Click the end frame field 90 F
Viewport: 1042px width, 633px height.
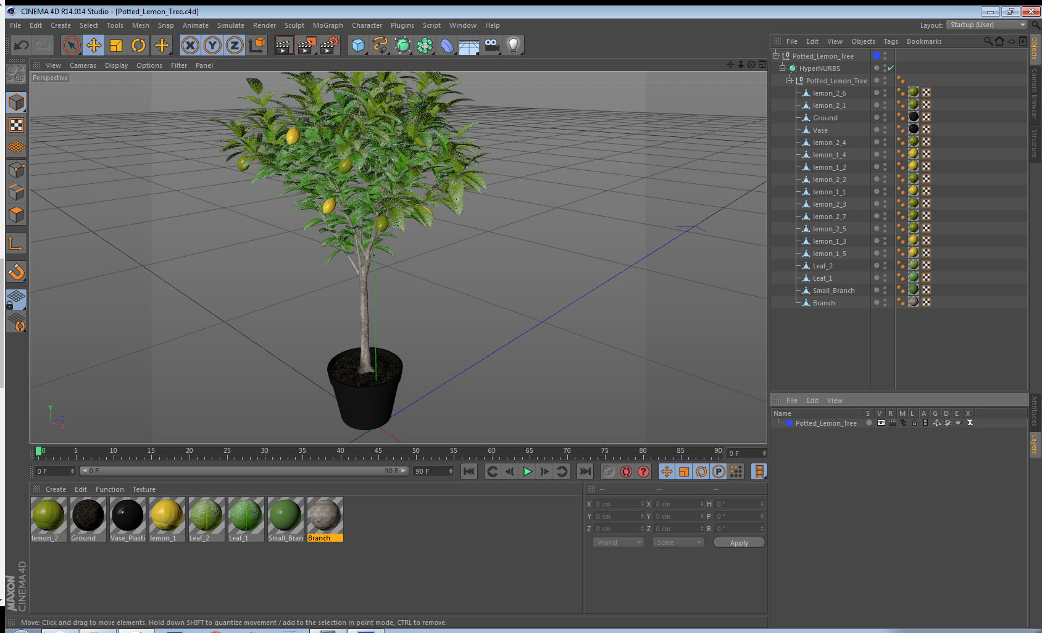(433, 471)
